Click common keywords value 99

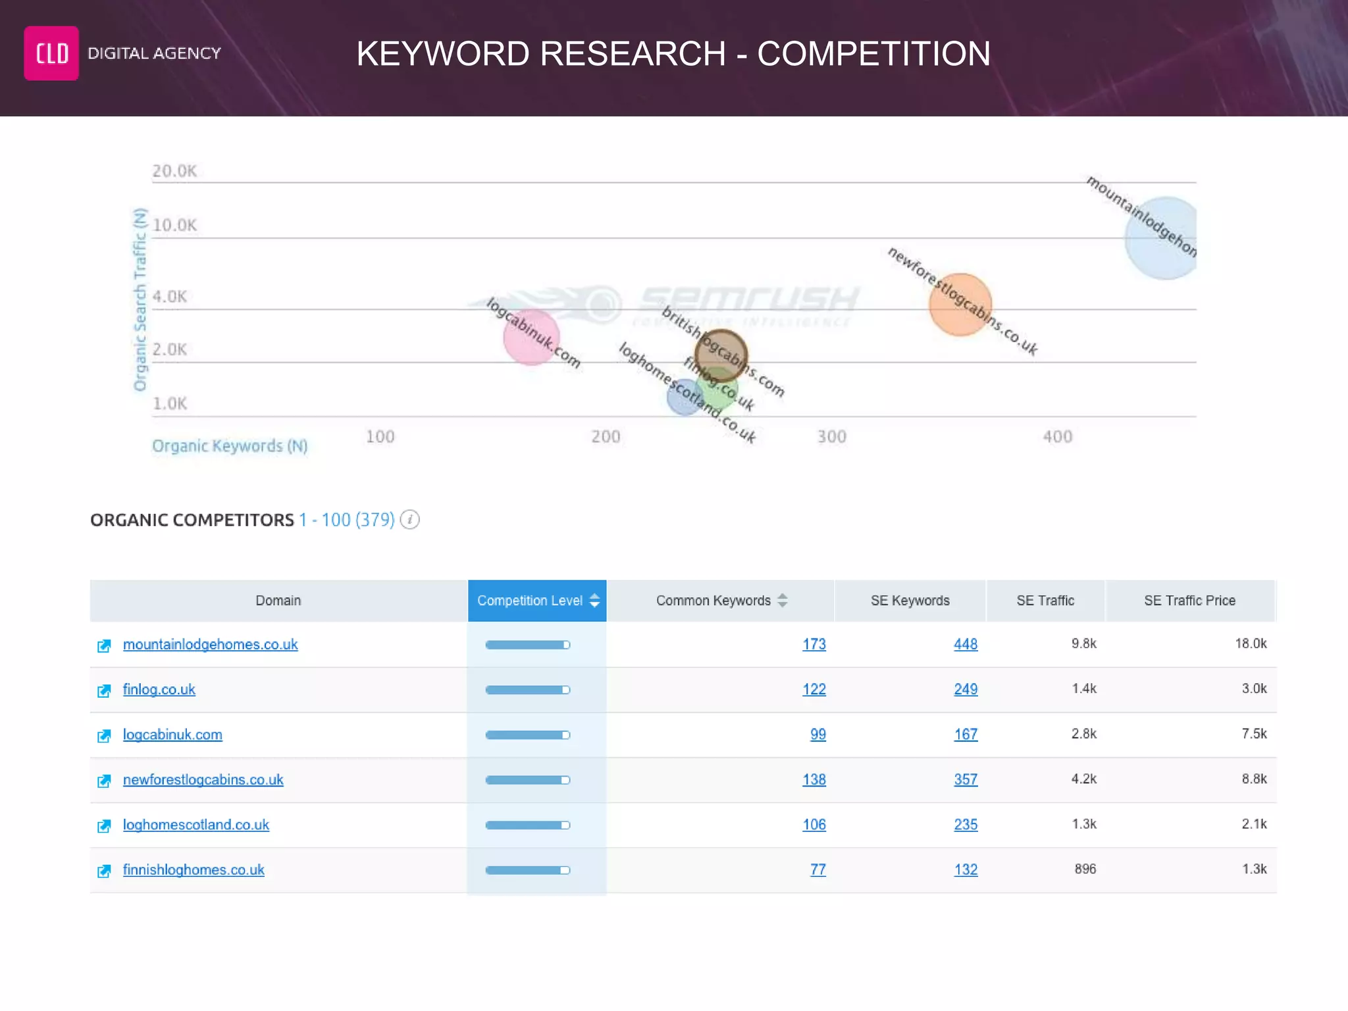(818, 735)
